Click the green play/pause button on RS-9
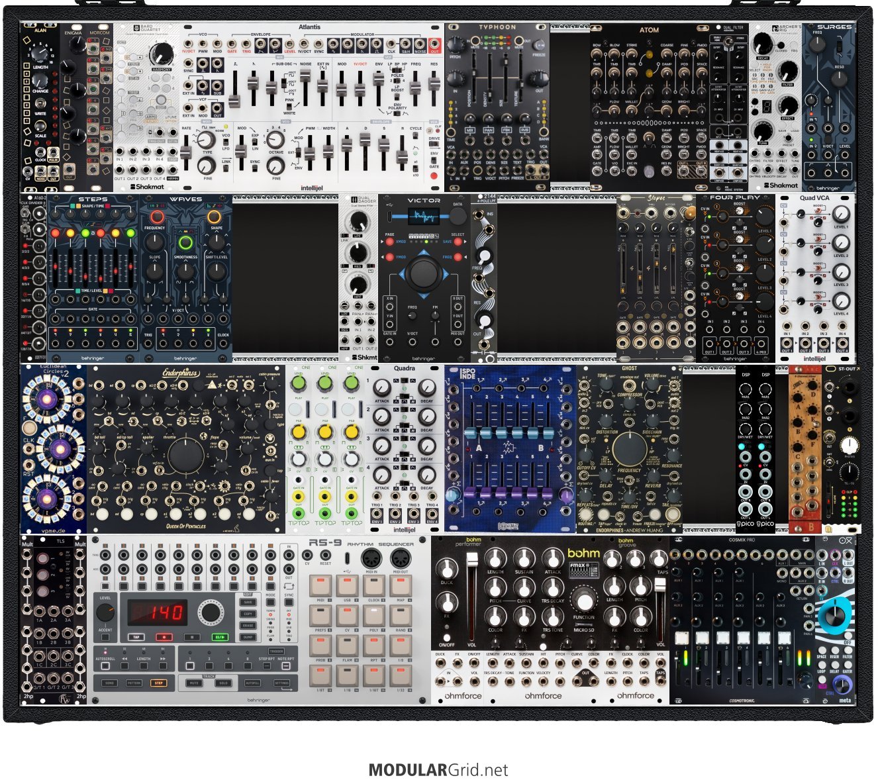Screen dimensions: 878x784 click(219, 637)
